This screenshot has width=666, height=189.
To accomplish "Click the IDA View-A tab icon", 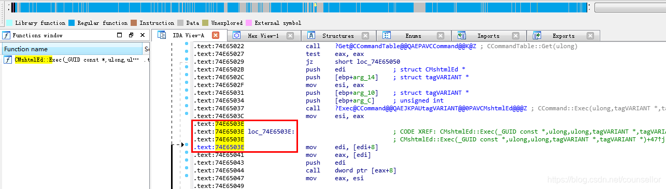I will click(162, 36).
